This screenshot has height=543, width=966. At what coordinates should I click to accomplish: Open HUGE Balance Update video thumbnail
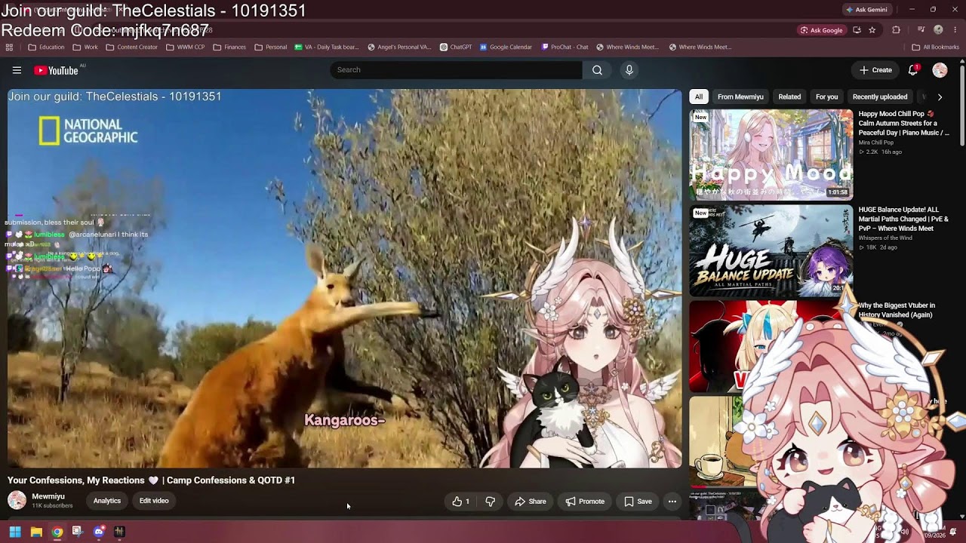coord(771,250)
